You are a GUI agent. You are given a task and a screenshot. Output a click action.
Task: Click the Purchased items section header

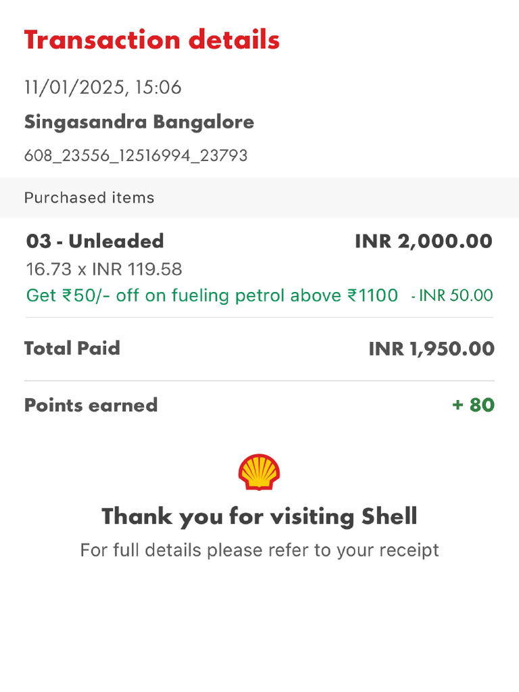[89, 198]
